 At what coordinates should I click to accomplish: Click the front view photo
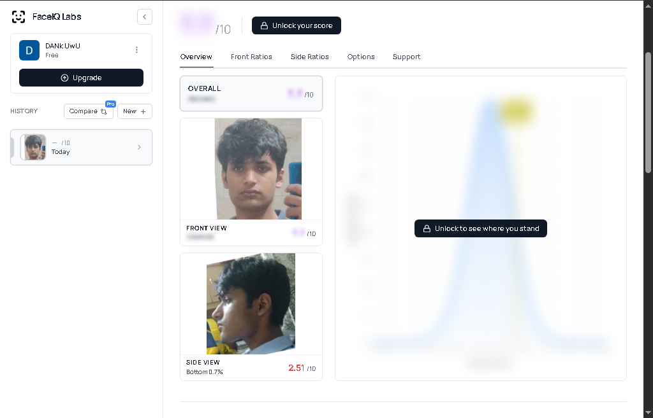(258, 169)
